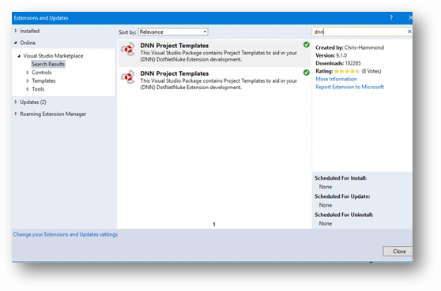This screenshot has height=291, width=441.
Task: Select the first DNN Project Templates title
Action: click(175, 46)
